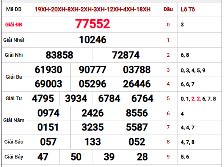The width and height of the screenshot is (224, 167).
Task: Click the Mã ĐB code string 19XH-20XH
Action: [x=93, y=9]
